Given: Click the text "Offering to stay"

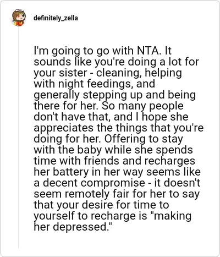Looking at the screenshot, I should pos(144,139).
